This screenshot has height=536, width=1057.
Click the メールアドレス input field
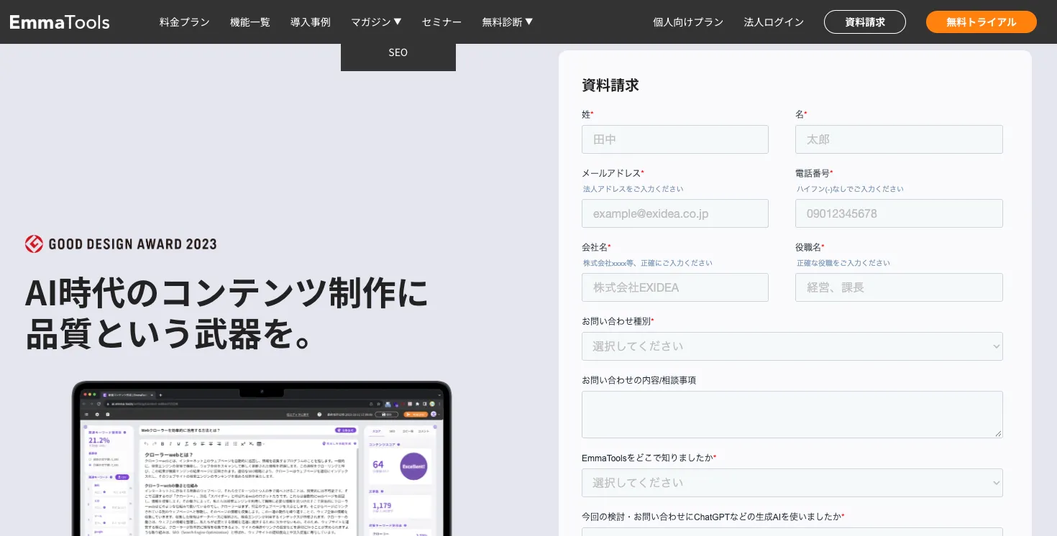675,213
